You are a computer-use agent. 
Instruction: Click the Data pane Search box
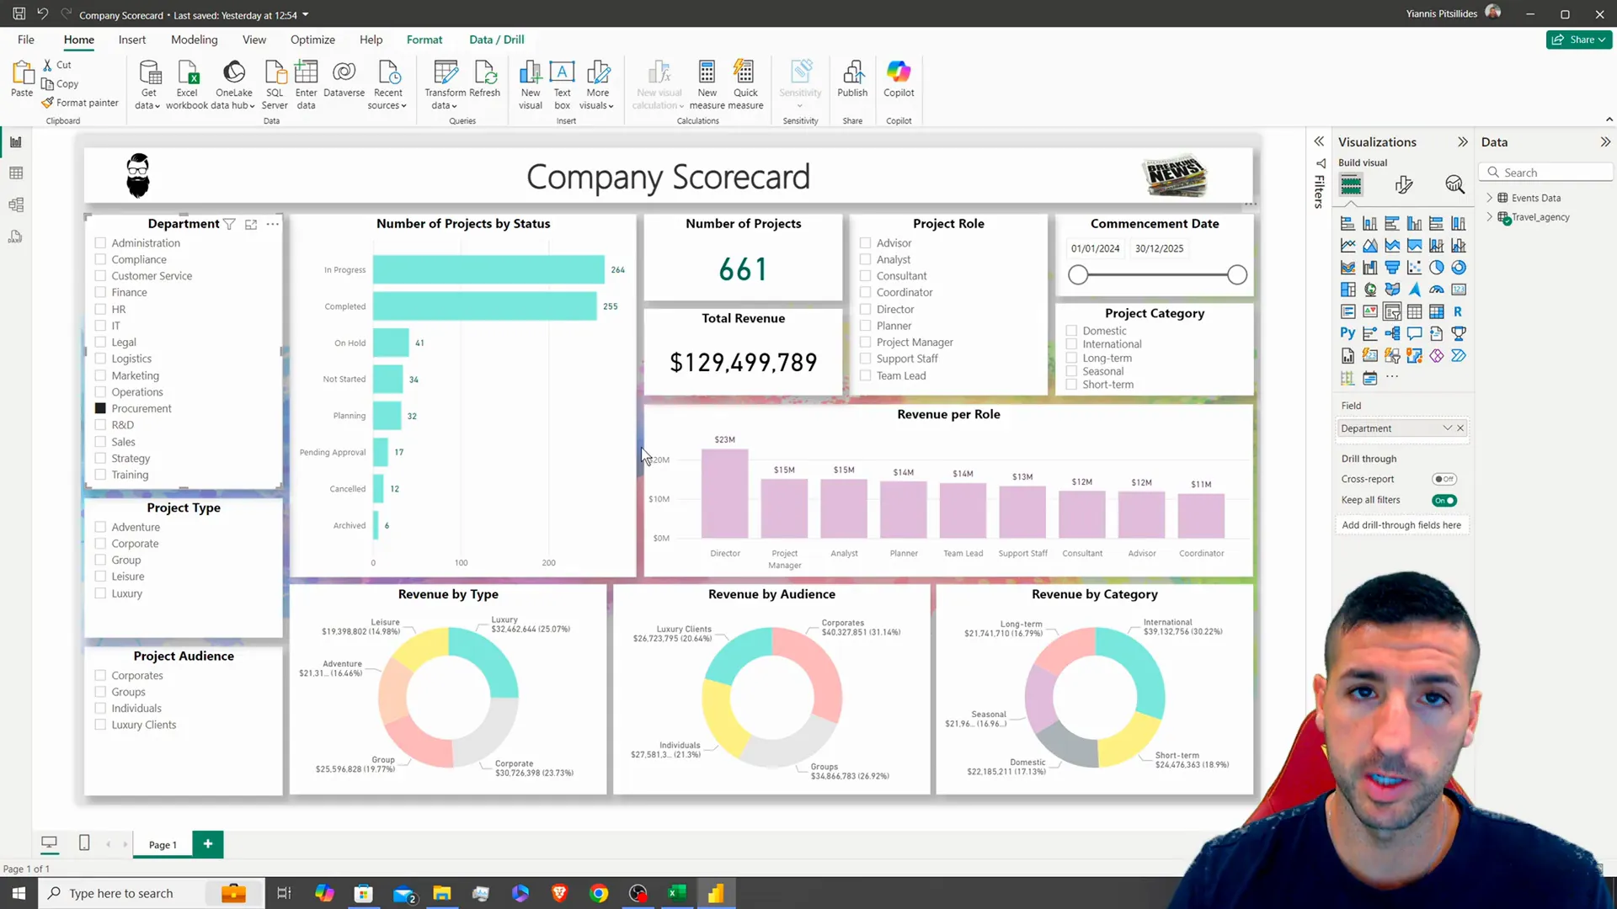pyautogui.click(x=1546, y=173)
